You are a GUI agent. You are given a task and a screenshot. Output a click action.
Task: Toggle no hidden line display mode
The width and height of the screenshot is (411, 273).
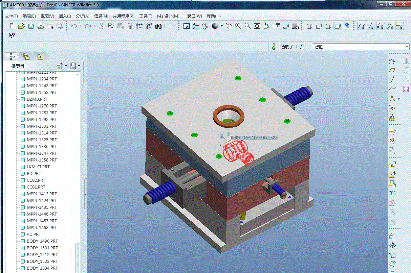tap(328, 26)
